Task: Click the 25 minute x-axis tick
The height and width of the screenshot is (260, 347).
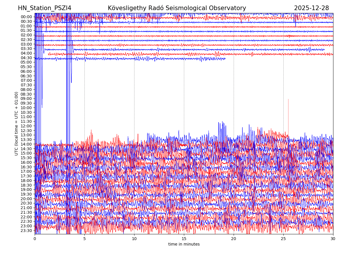Action: coord(283,239)
